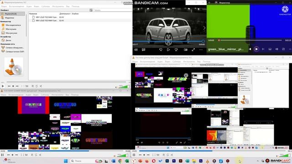Image resolution: width=292 pixels, height=164 pixels.
Task: Show hidden system tray icons chevron
Action: [x=258, y=161]
